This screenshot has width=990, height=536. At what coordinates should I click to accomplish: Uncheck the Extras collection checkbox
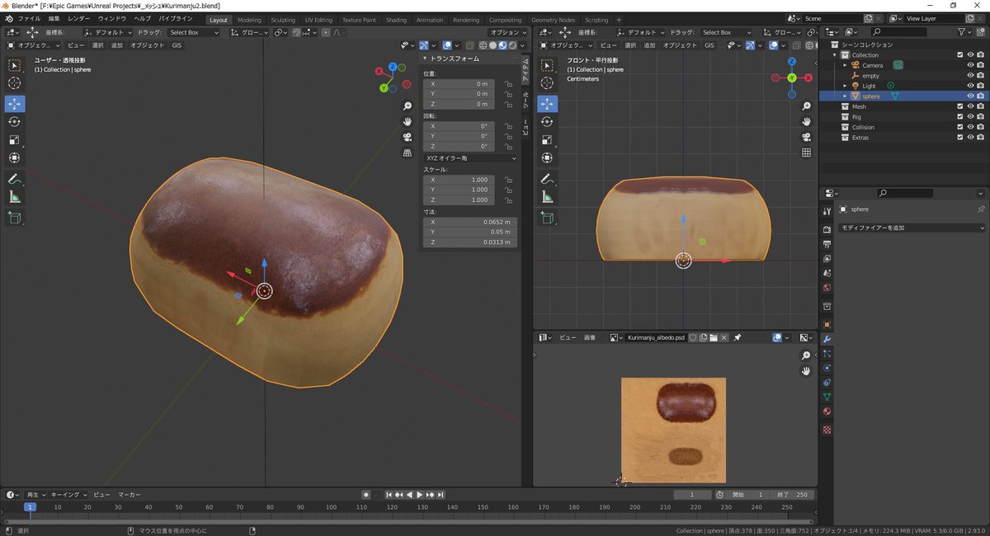click(x=959, y=138)
